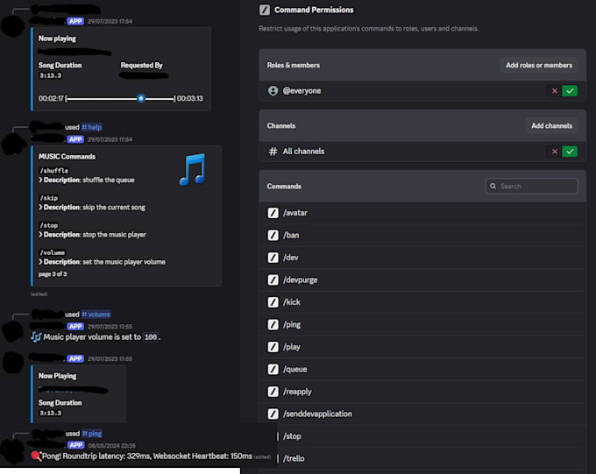Allow @everyone with the green check toggle

coord(570,91)
